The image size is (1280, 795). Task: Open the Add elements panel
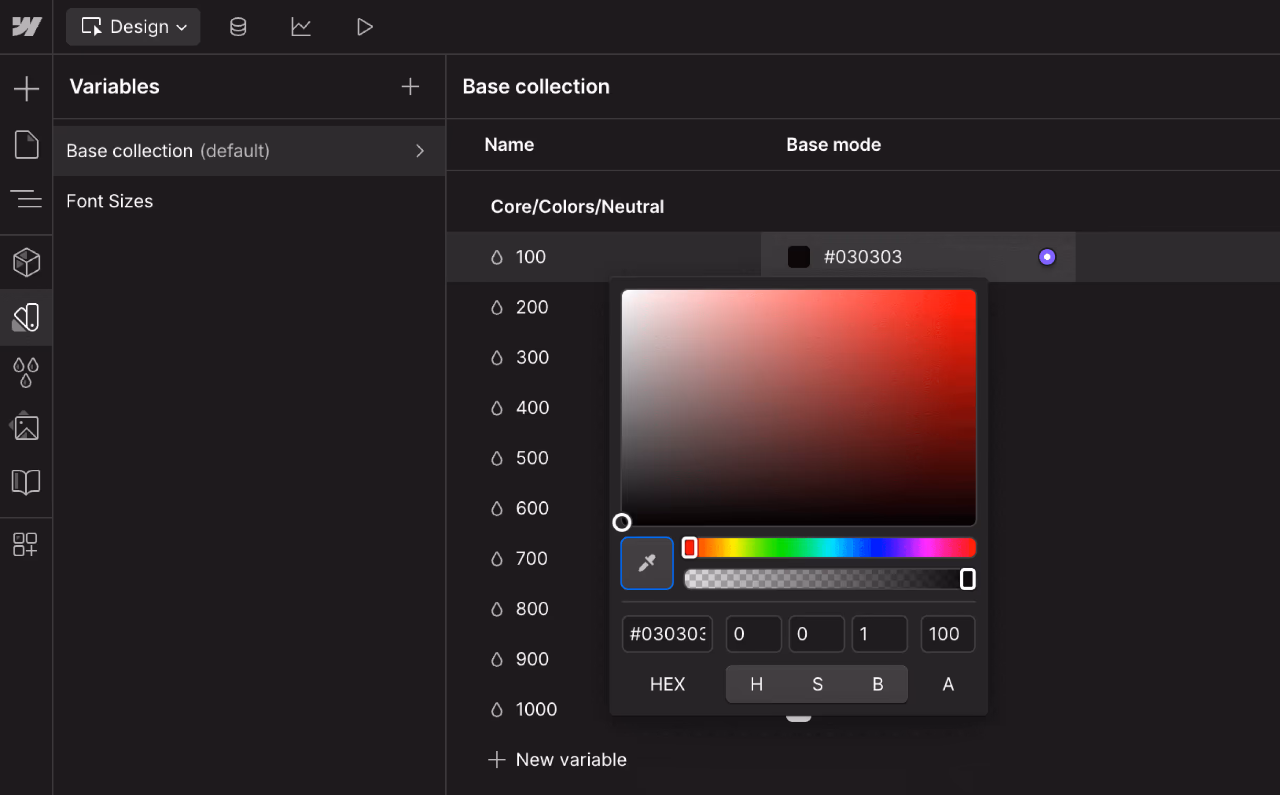[x=26, y=89]
